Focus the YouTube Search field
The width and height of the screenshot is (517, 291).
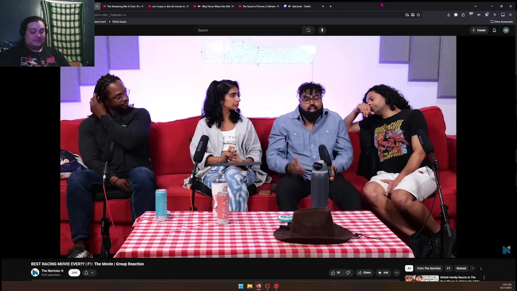(248, 30)
